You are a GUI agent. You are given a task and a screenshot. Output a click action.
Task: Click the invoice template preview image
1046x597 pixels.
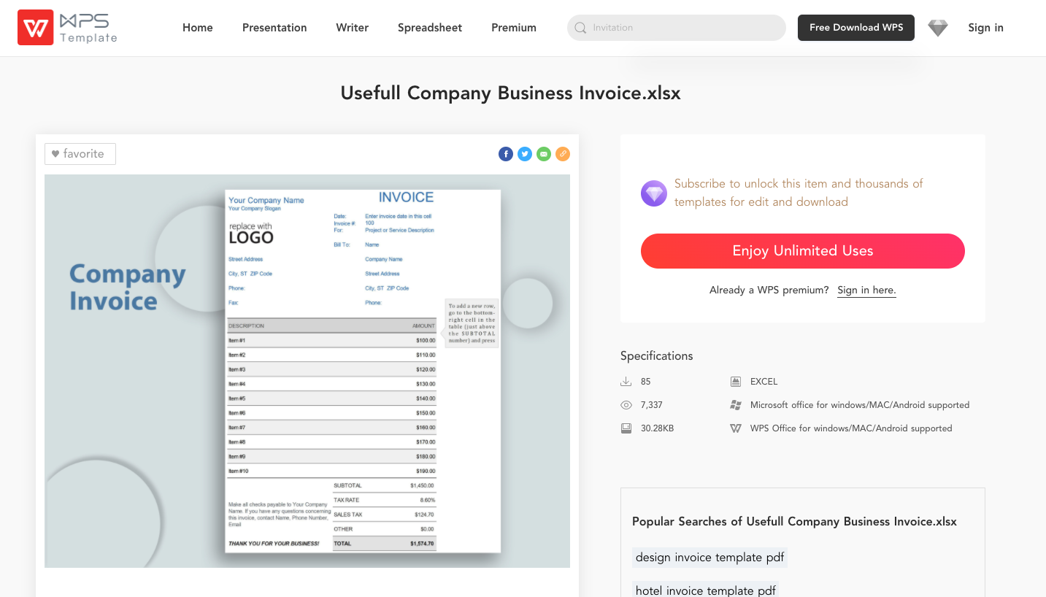pyautogui.click(x=307, y=370)
